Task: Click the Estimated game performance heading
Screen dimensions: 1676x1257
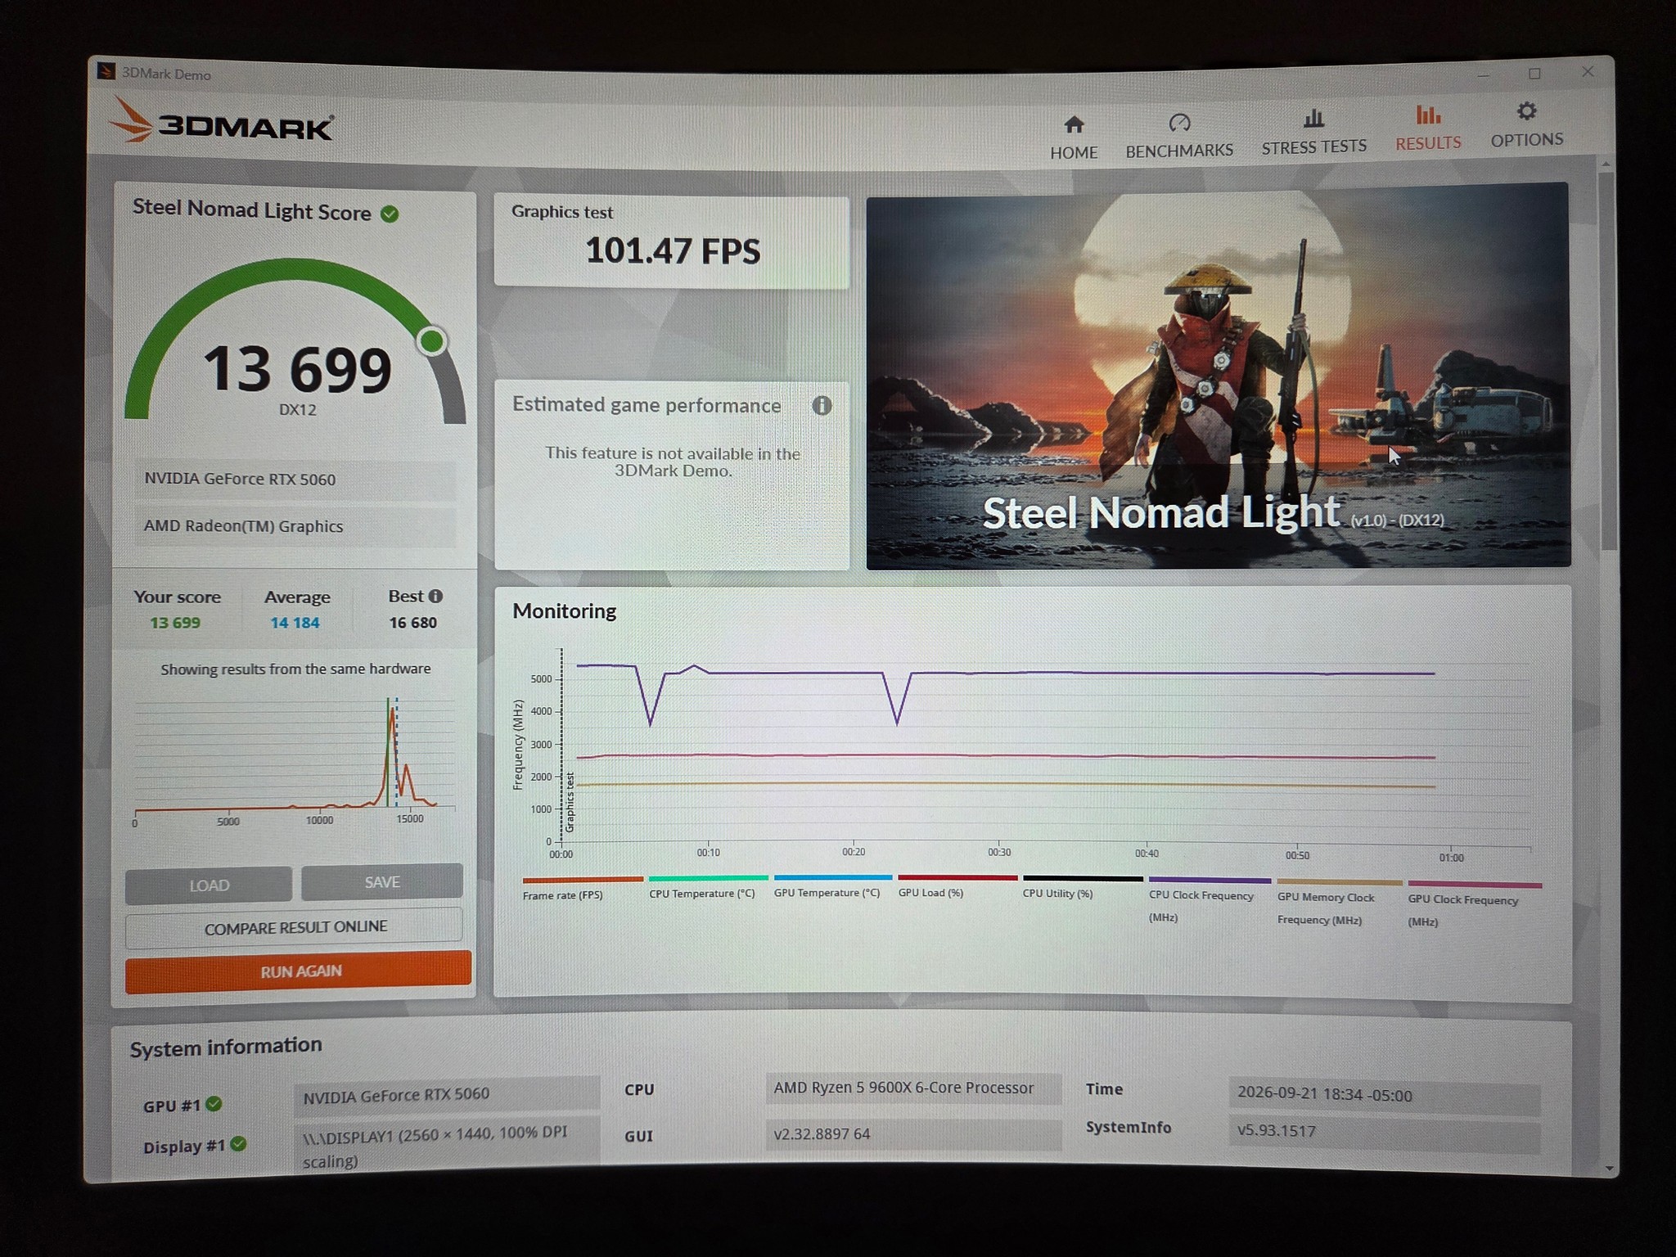Action: (x=647, y=405)
